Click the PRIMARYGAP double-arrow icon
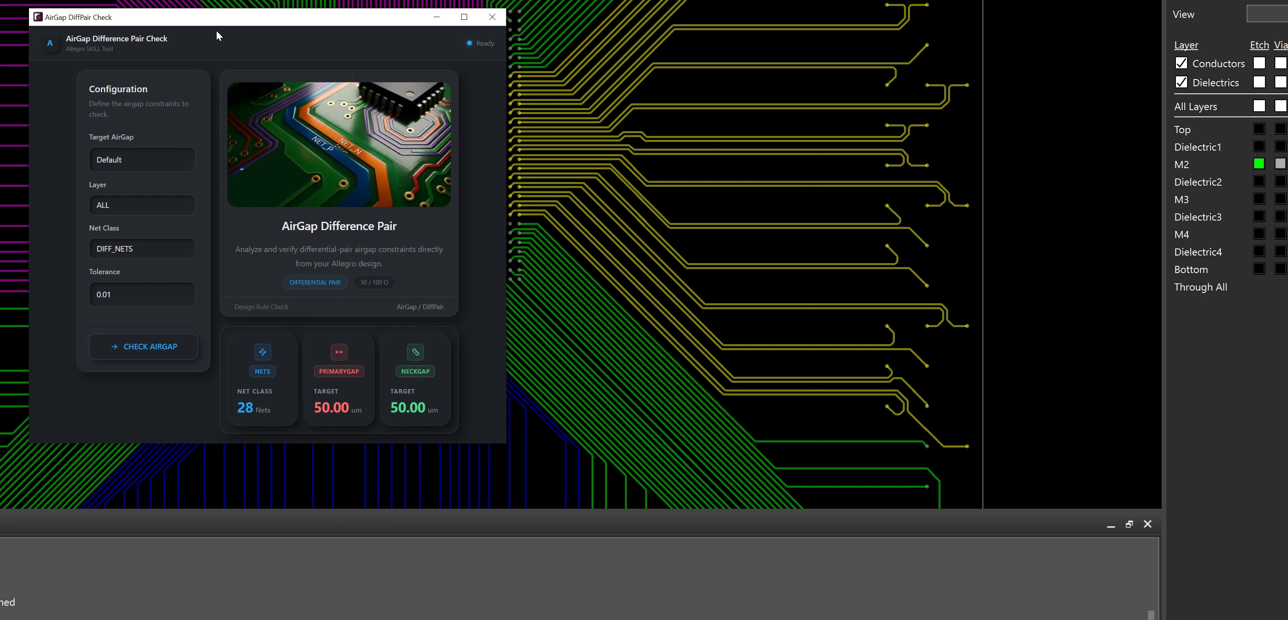1288x620 pixels. (x=339, y=352)
